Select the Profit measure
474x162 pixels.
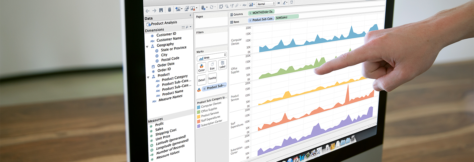(159, 124)
